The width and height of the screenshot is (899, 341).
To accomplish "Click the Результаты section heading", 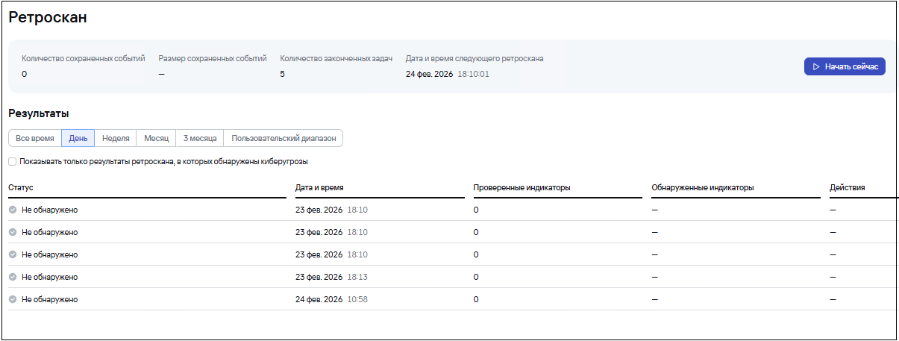I will tap(39, 113).
